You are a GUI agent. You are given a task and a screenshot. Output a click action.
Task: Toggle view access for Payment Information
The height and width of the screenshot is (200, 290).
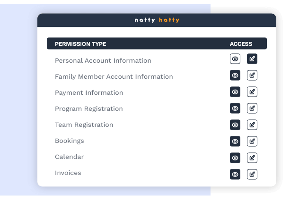coord(235,92)
